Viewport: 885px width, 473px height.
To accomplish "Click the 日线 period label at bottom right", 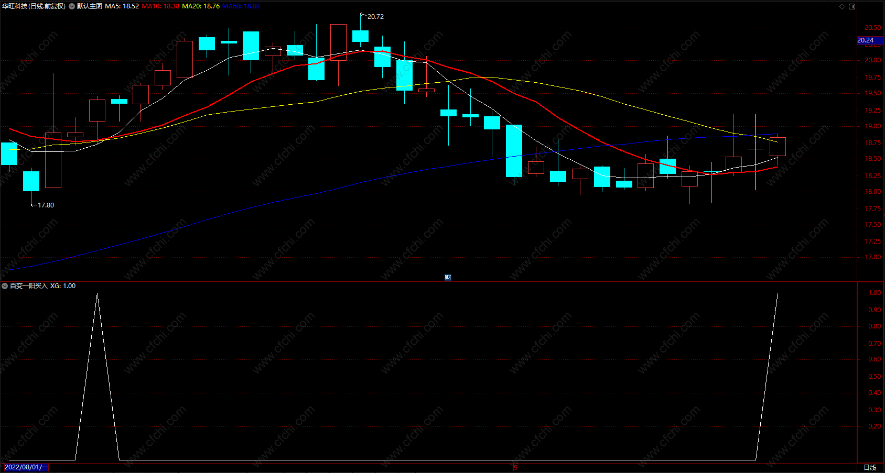I will pyautogui.click(x=870, y=467).
